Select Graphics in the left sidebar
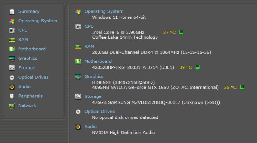This screenshot has width=257, height=143. [28, 58]
